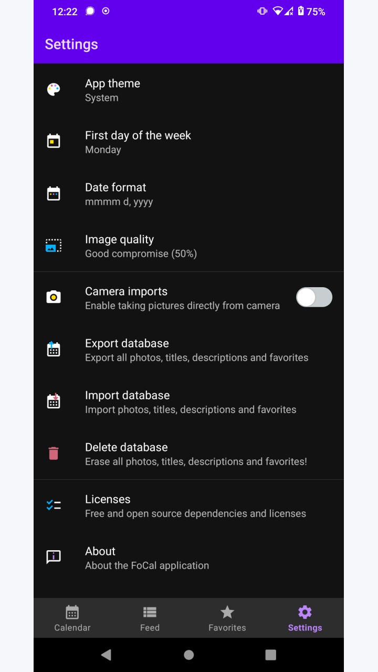Click the Image quality picture icon
The image size is (378, 672).
(54, 245)
